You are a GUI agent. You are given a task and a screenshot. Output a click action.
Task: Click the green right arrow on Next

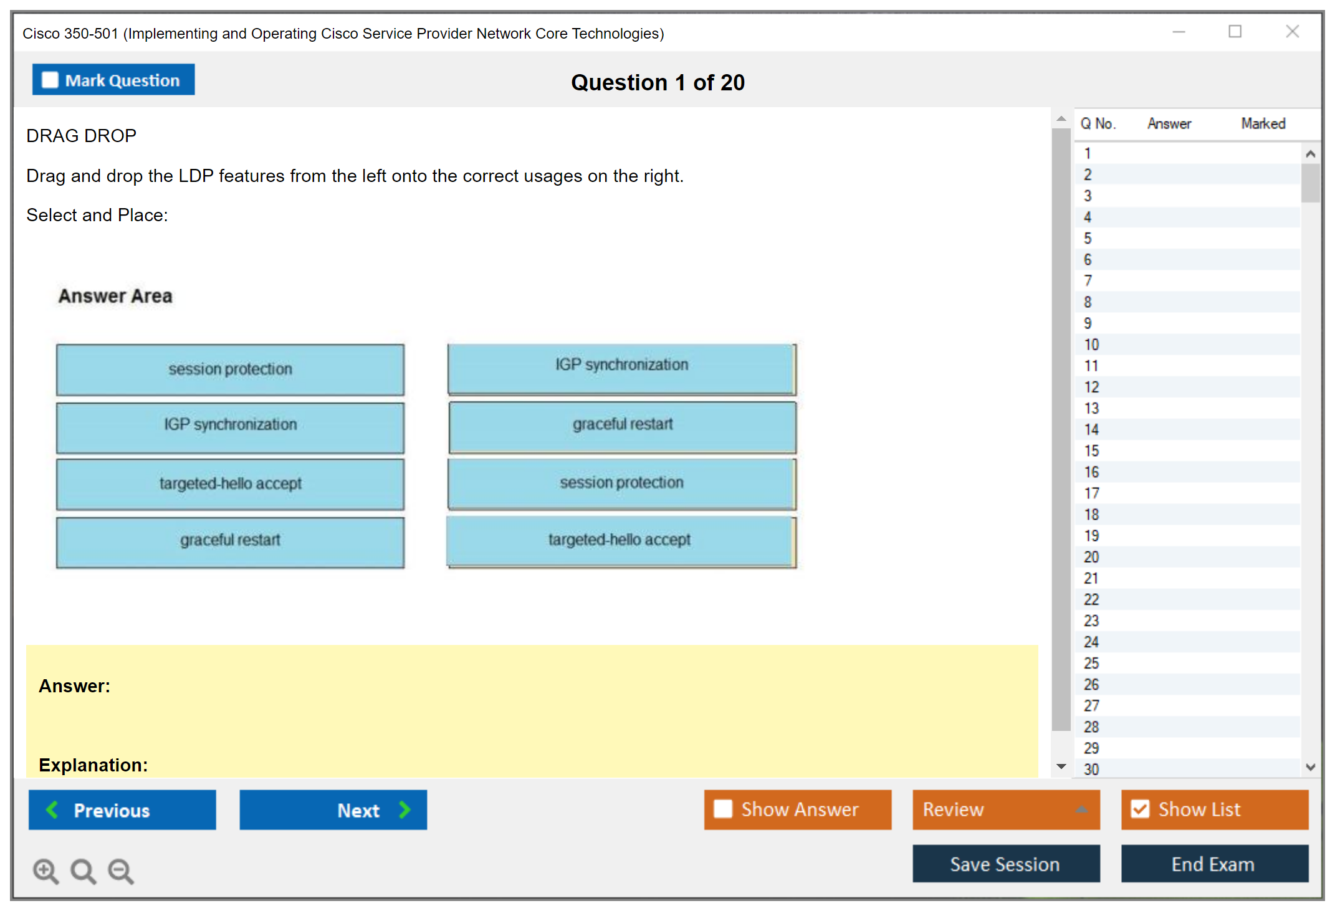pyautogui.click(x=404, y=809)
